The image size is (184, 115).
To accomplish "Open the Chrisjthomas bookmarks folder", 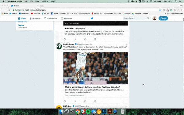I will point(106,13).
